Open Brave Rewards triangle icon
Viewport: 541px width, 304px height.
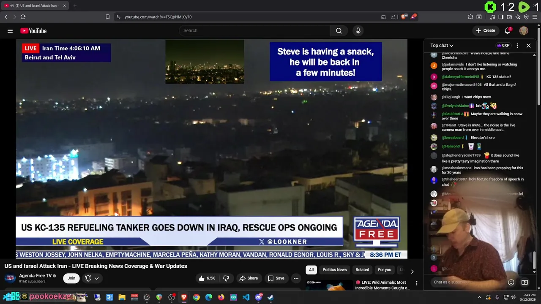point(413,17)
